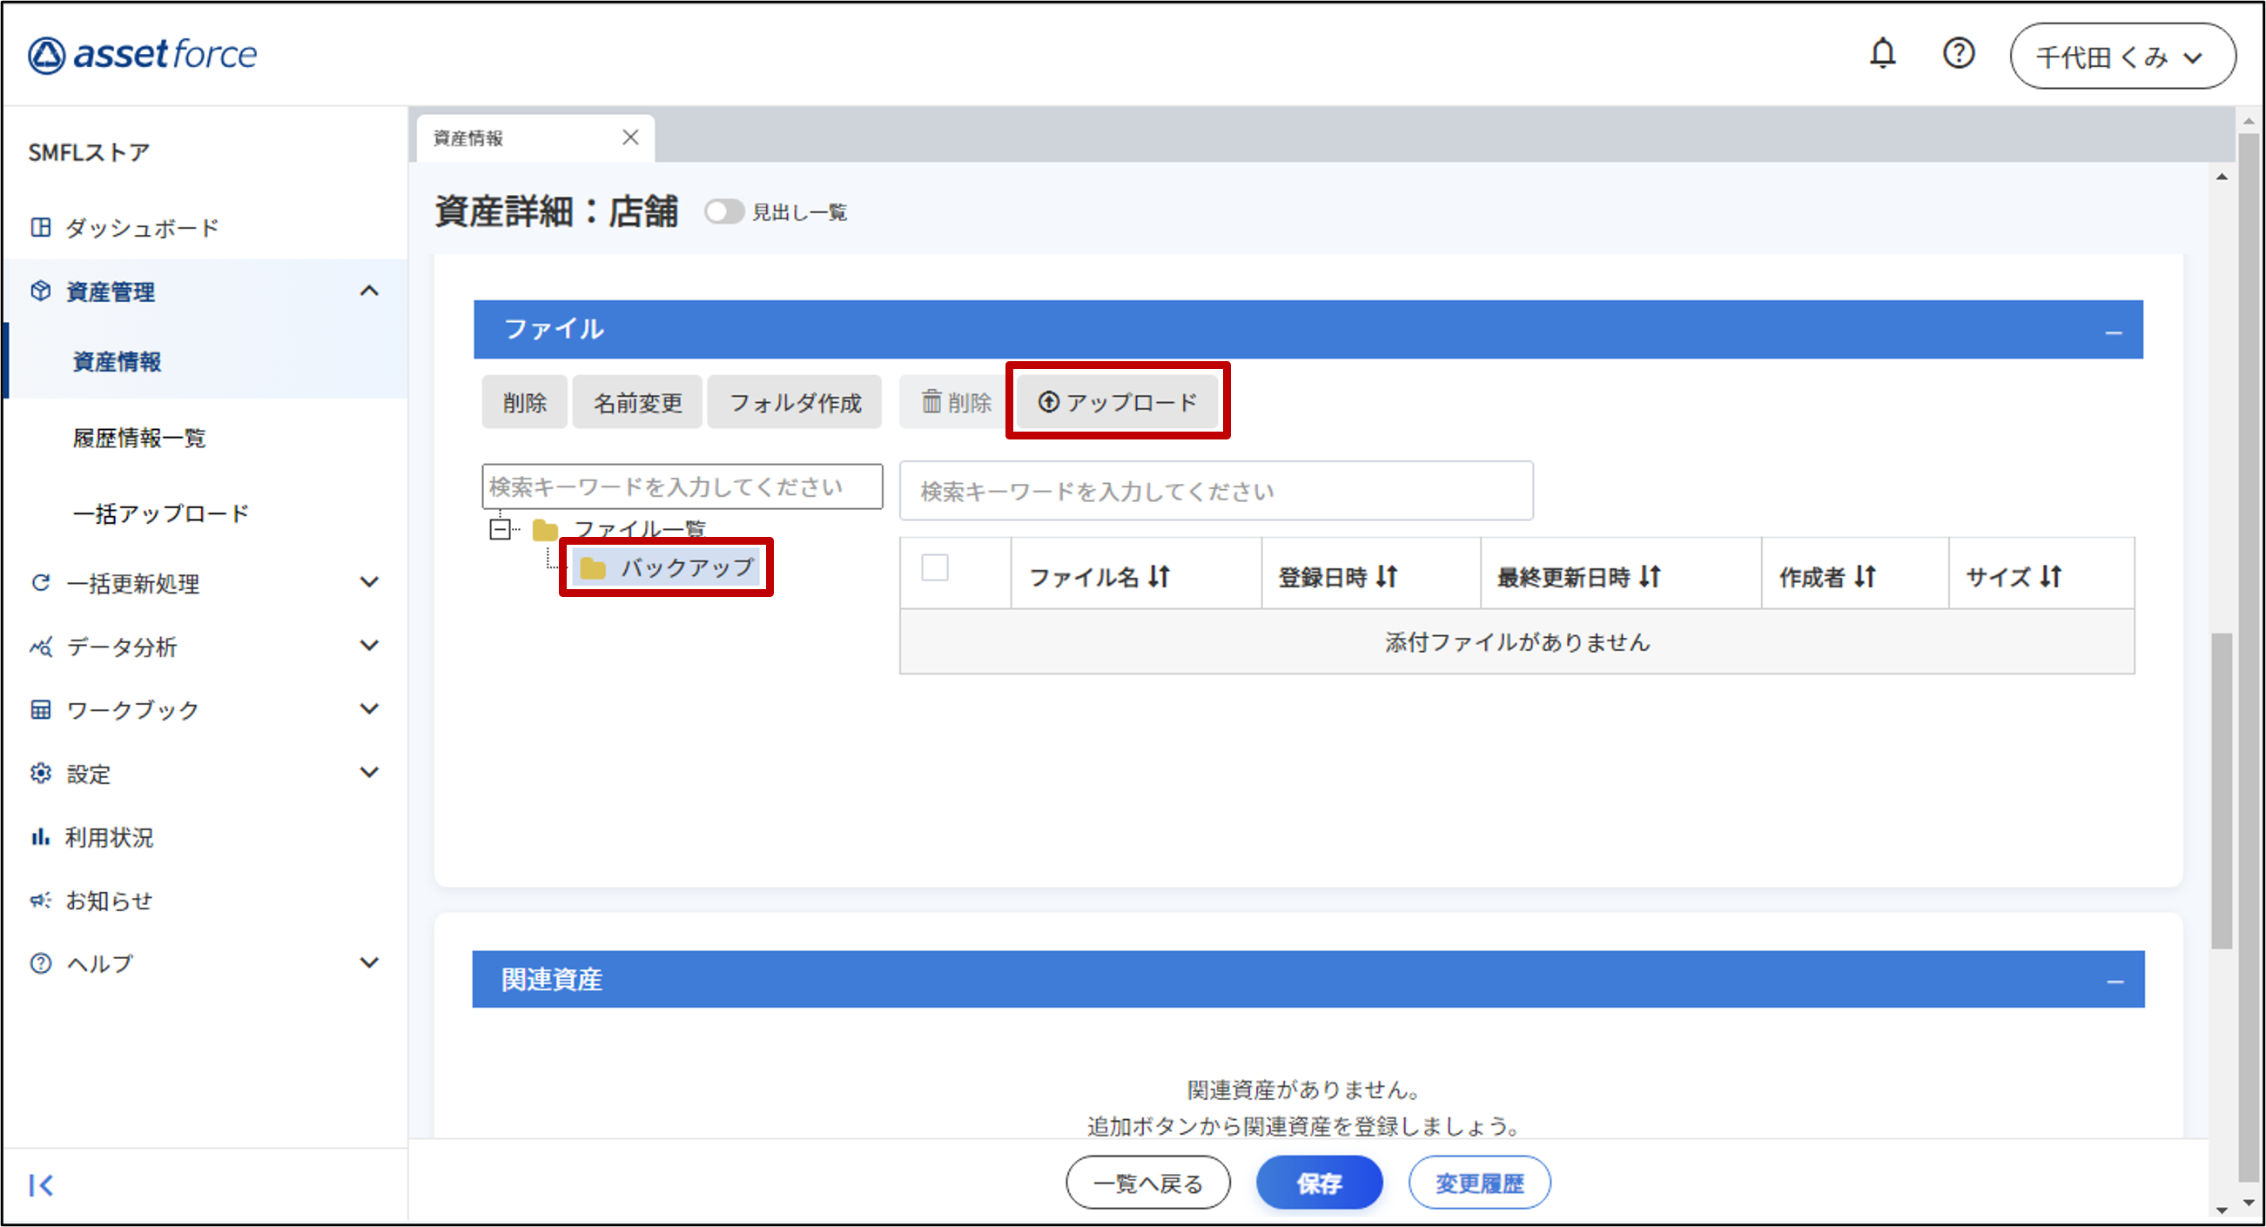
Task: Toggle the heading list (見出し一覧) switch
Action: coord(723,212)
